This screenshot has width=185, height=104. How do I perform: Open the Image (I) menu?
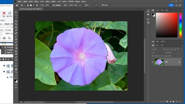[31, 2]
